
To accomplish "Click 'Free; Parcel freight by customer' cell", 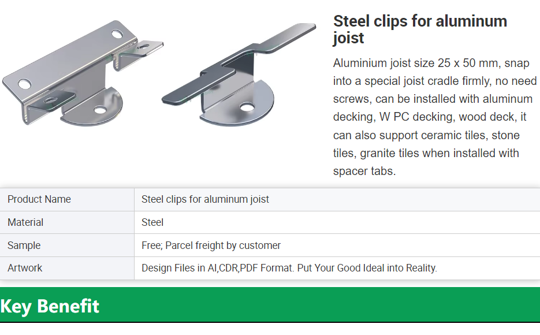I will click(x=337, y=245).
